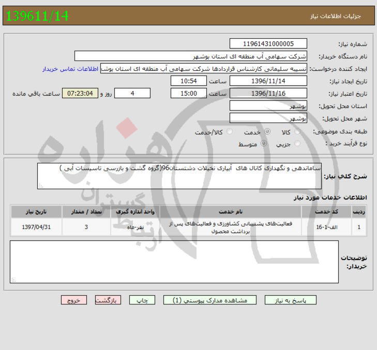Image resolution: width=377 pixels, height=350 pixels.
Task: Click the خروج exit button
Action: (74, 300)
